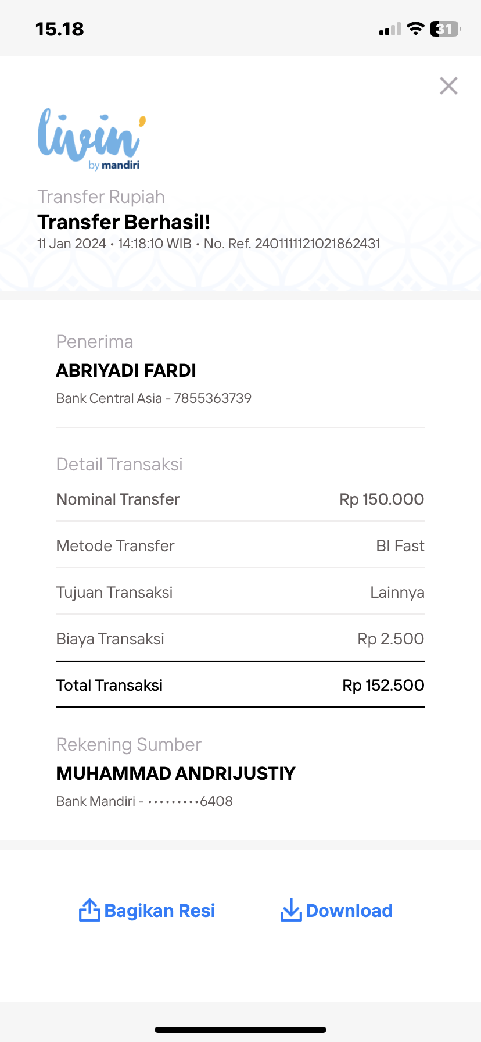Tap the Wi-Fi icon in status bar
Viewport: 481px width, 1042px height.
tap(415, 28)
